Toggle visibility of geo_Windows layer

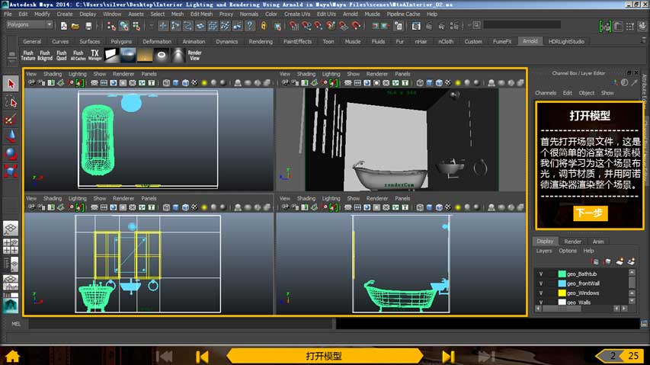(541, 293)
